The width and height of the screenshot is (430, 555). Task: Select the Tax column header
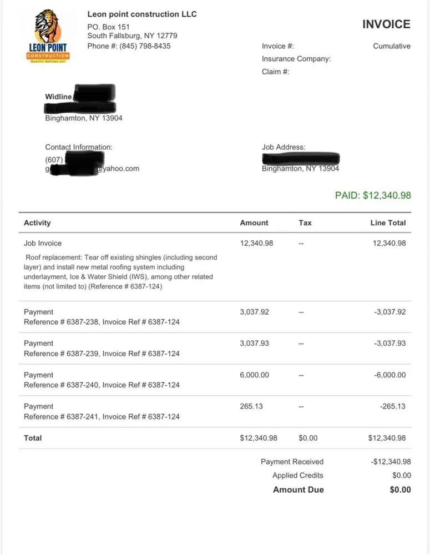305,223
